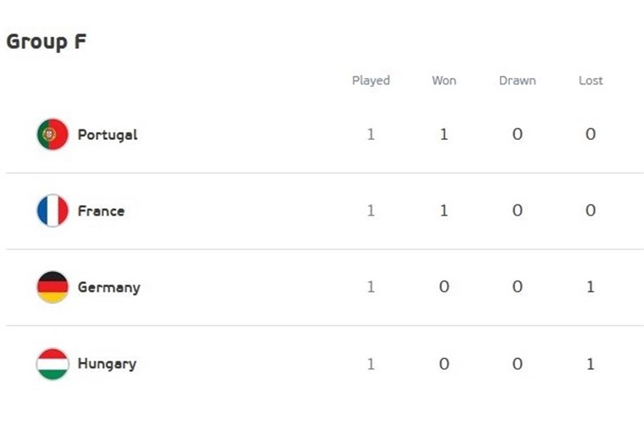Click the Hungary flag icon

[x=52, y=364]
